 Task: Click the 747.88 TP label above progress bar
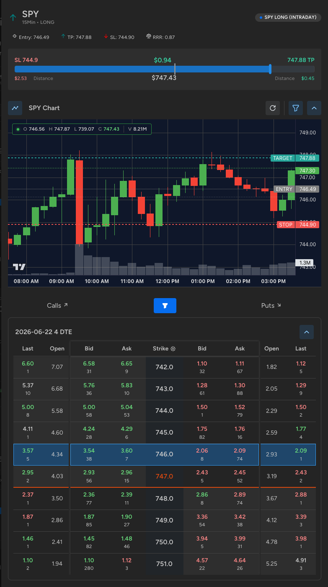[301, 60]
